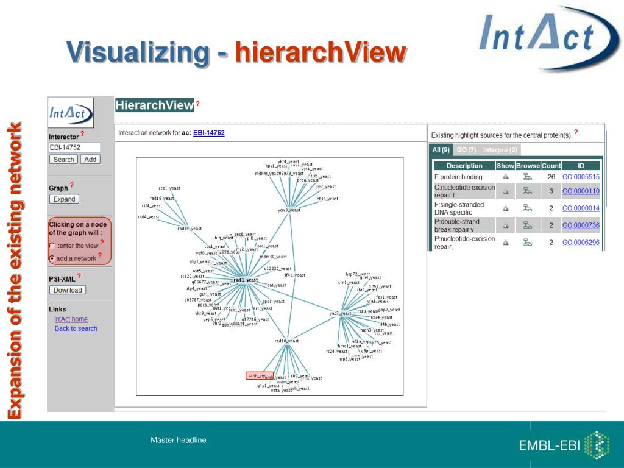Click the highlighted sahh_yeast node
The height and width of the screenshot is (468, 624).
(260, 375)
